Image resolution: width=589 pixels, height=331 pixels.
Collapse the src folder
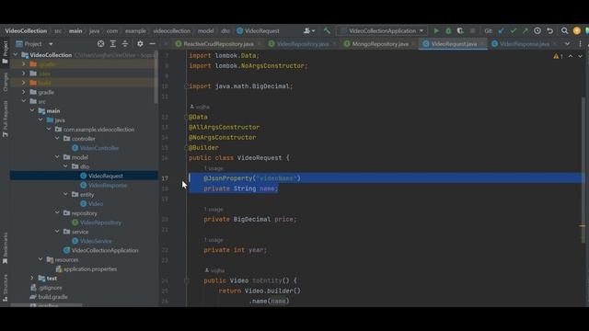pos(24,101)
